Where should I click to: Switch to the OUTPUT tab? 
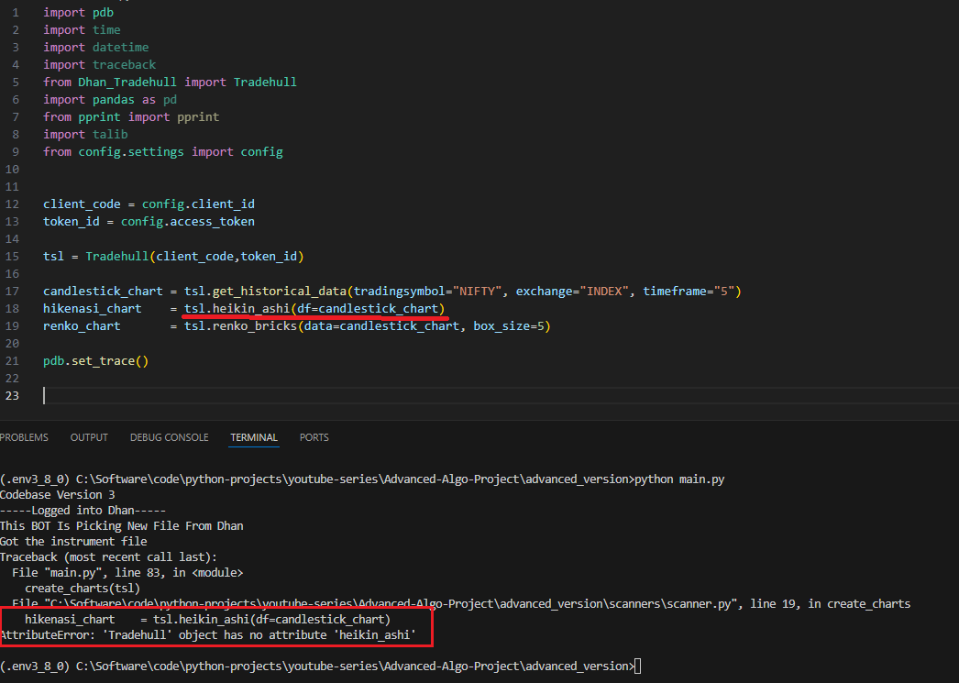89,437
